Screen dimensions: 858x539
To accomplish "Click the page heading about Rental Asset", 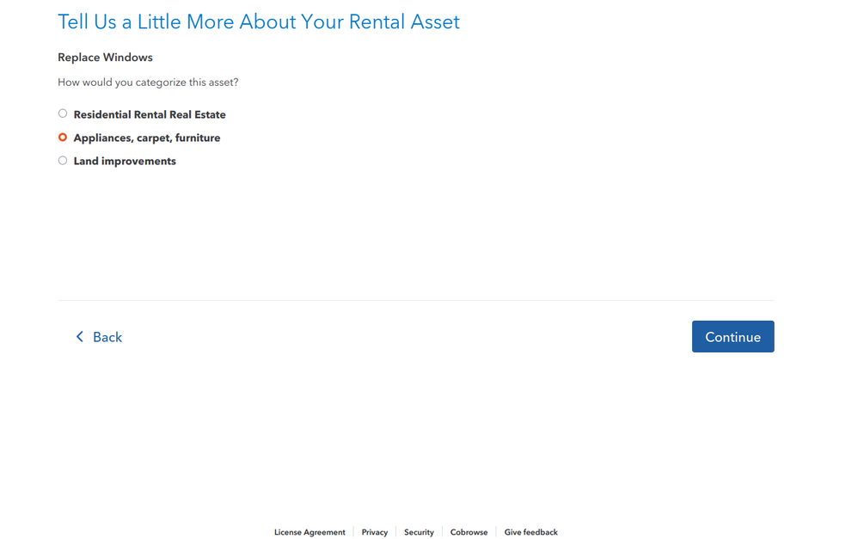I will [x=259, y=21].
